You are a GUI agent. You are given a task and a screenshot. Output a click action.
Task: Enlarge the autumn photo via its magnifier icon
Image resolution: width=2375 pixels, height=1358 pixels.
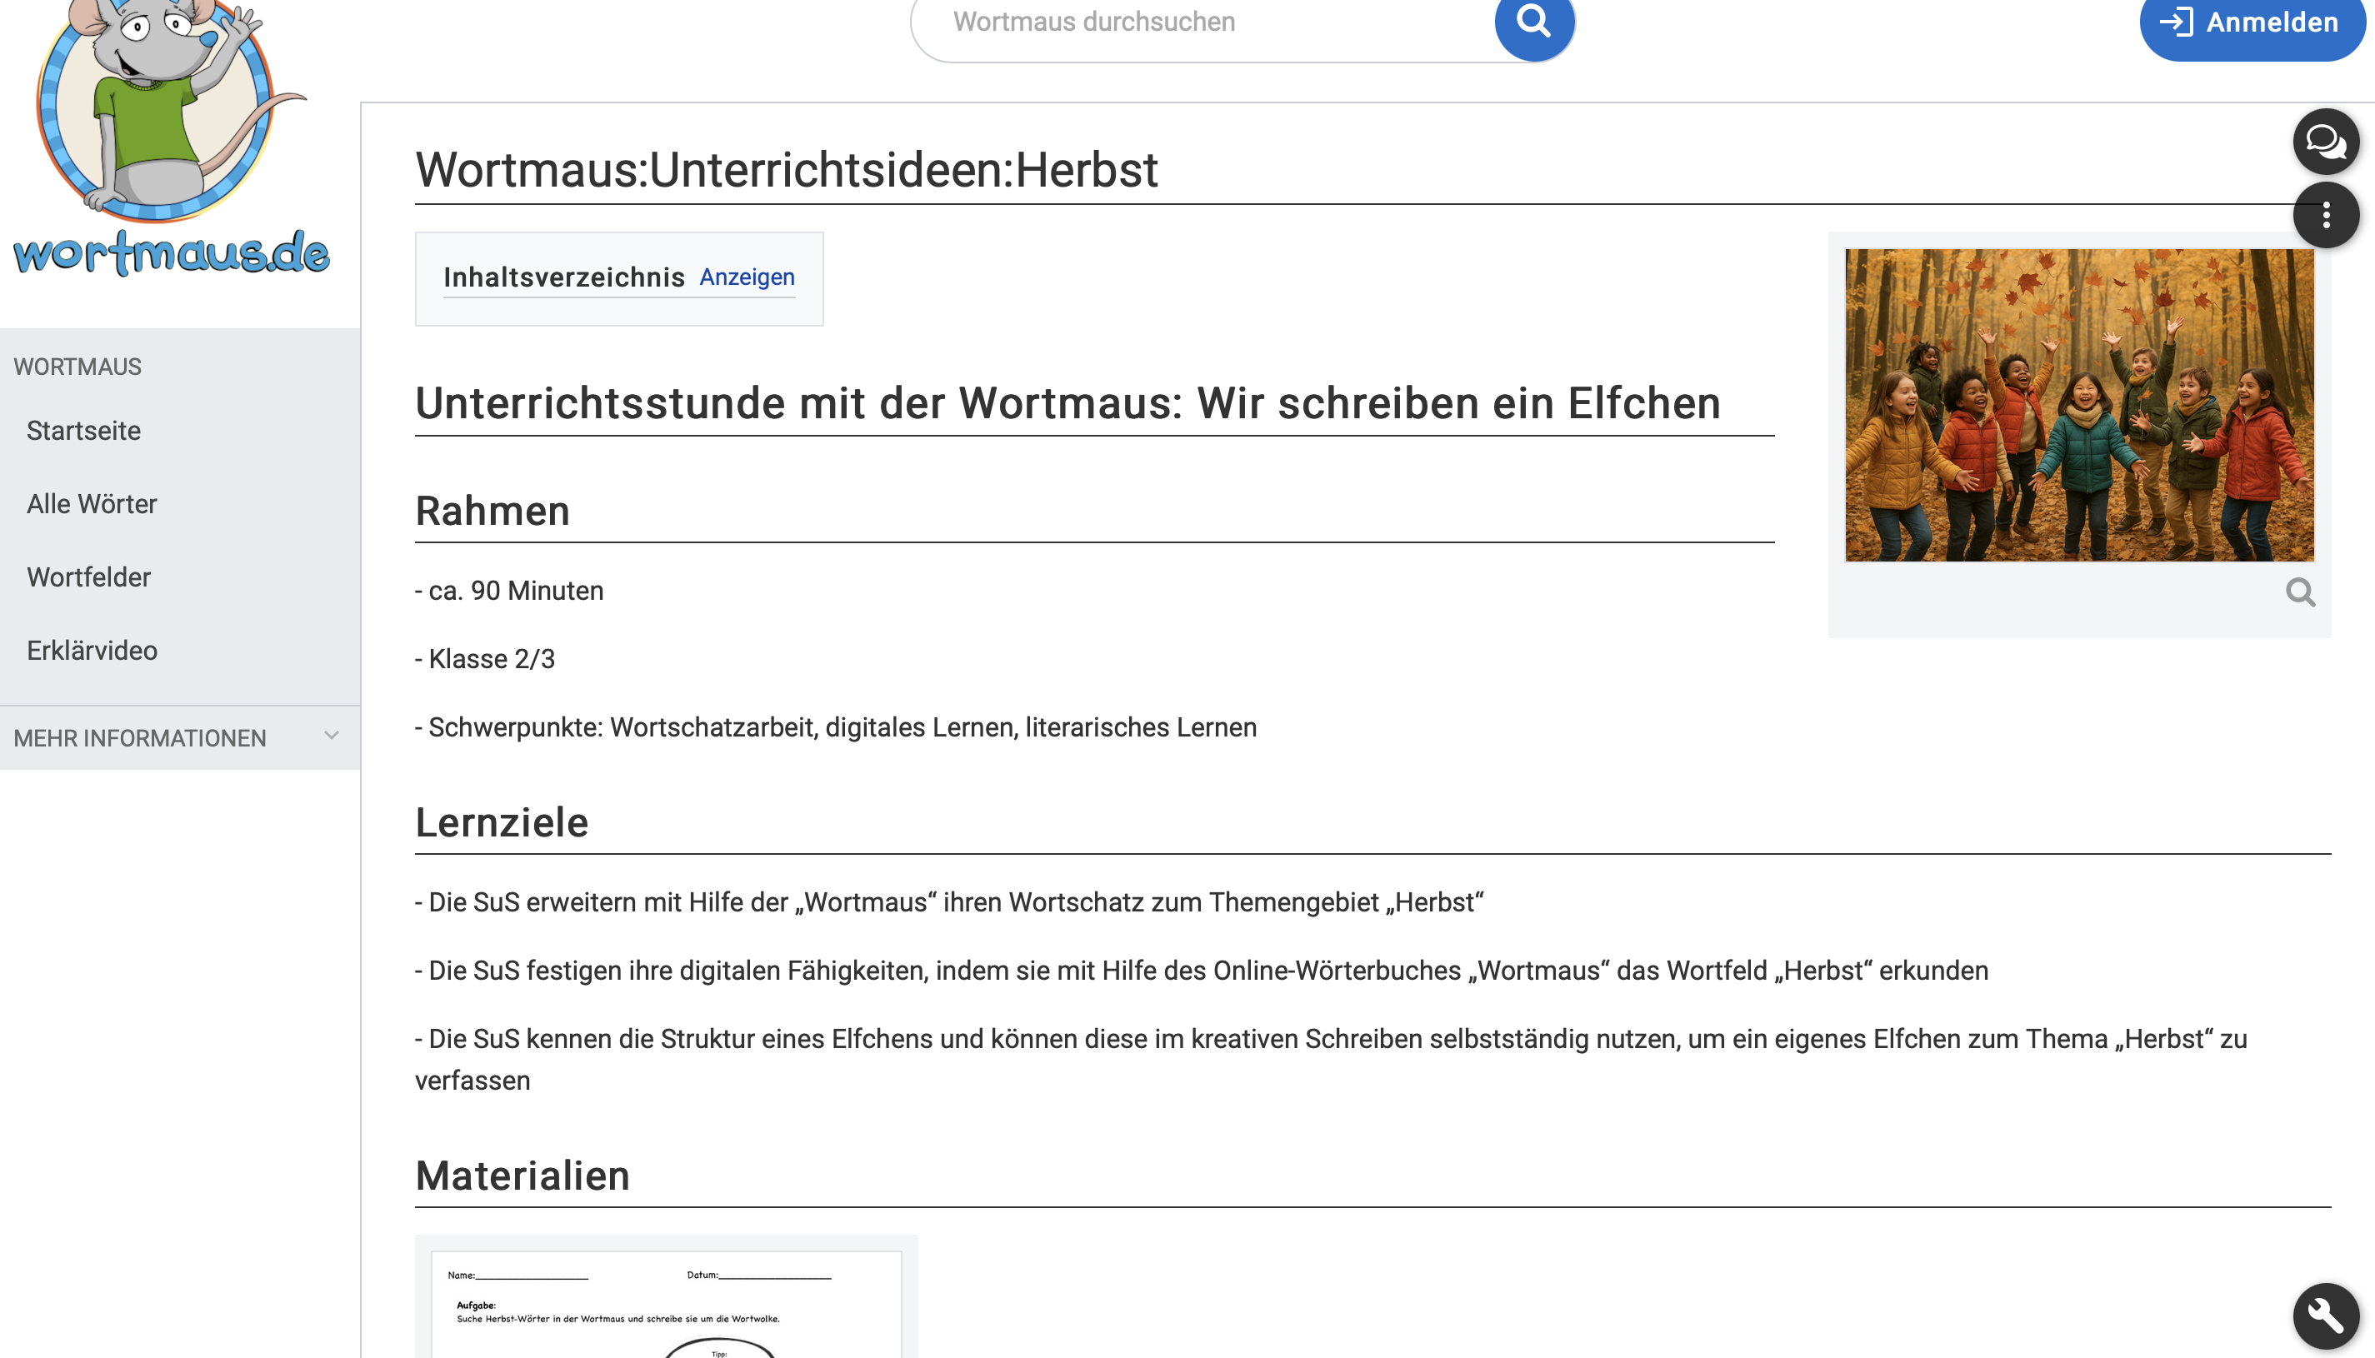pos(2302,592)
